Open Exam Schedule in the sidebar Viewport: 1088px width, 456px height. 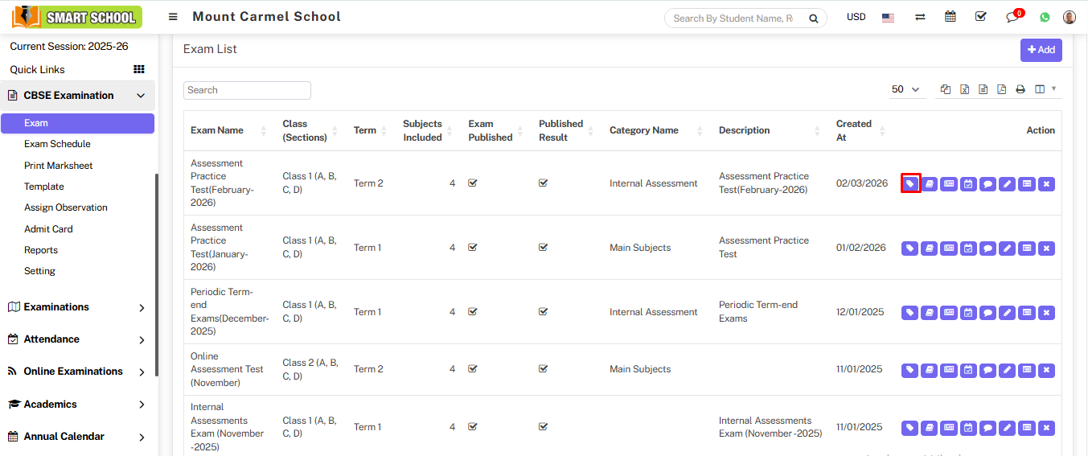(x=57, y=144)
